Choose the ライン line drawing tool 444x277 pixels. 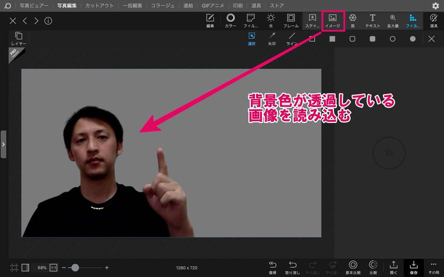click(x=292, y=39)
